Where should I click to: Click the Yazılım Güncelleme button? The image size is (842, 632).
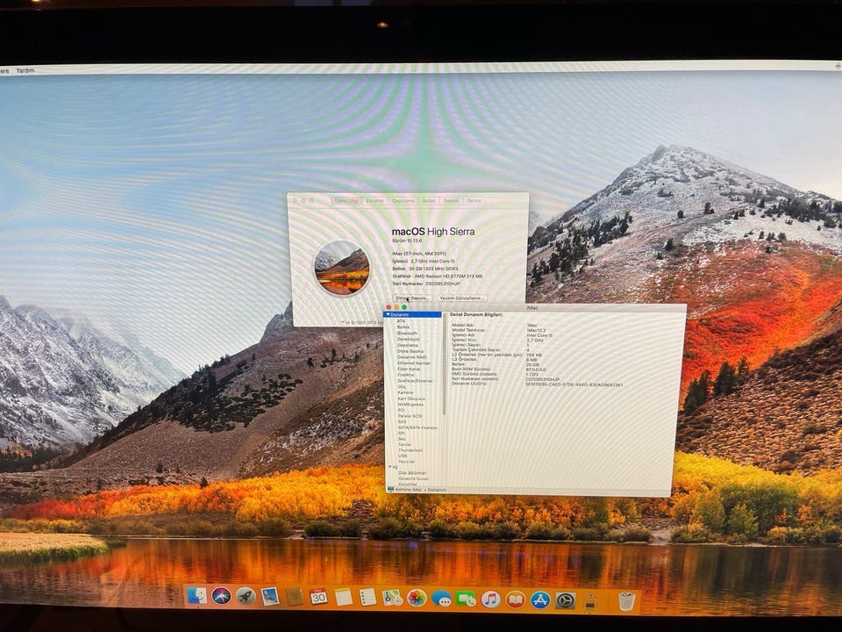pos(462,298)
